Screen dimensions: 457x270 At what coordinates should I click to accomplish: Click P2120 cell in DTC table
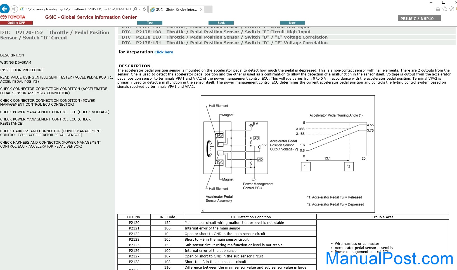[134, 223]
